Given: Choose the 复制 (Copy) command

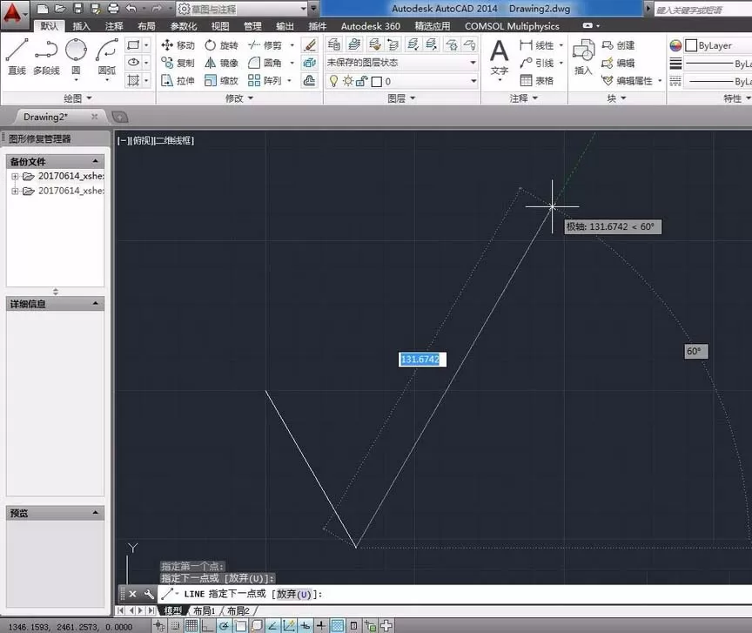Looking at the screenshot, I should tap(178, 63).
